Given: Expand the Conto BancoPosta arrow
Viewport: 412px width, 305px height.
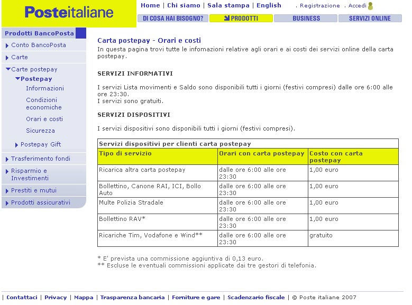Looking at the screenshot, I should (7, 45).
